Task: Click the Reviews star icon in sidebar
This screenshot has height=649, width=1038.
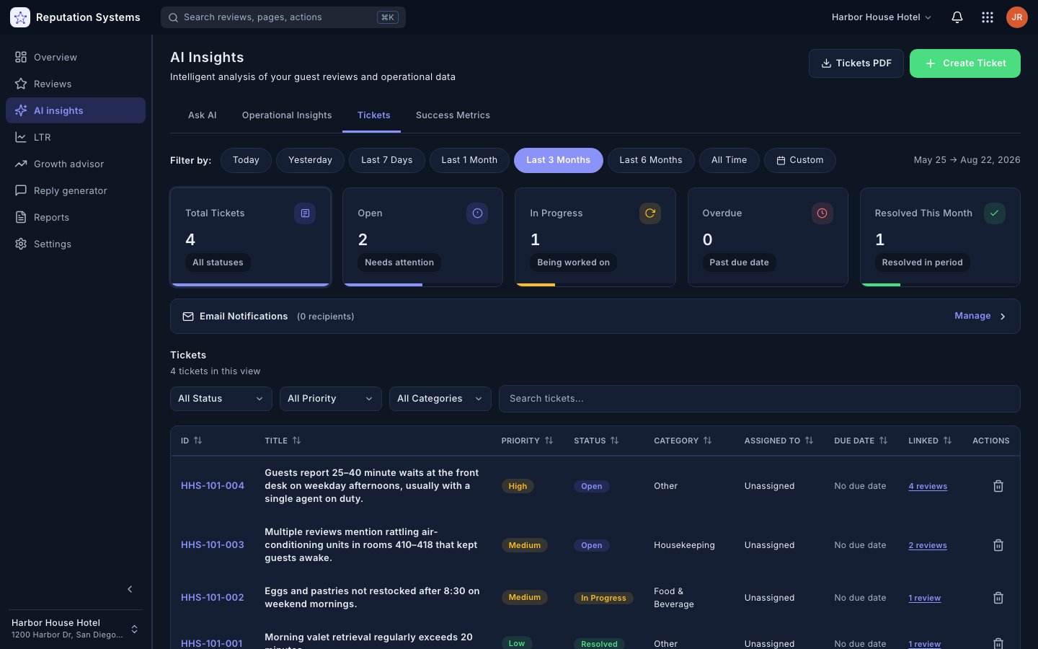Action: (x=21, y=84)
